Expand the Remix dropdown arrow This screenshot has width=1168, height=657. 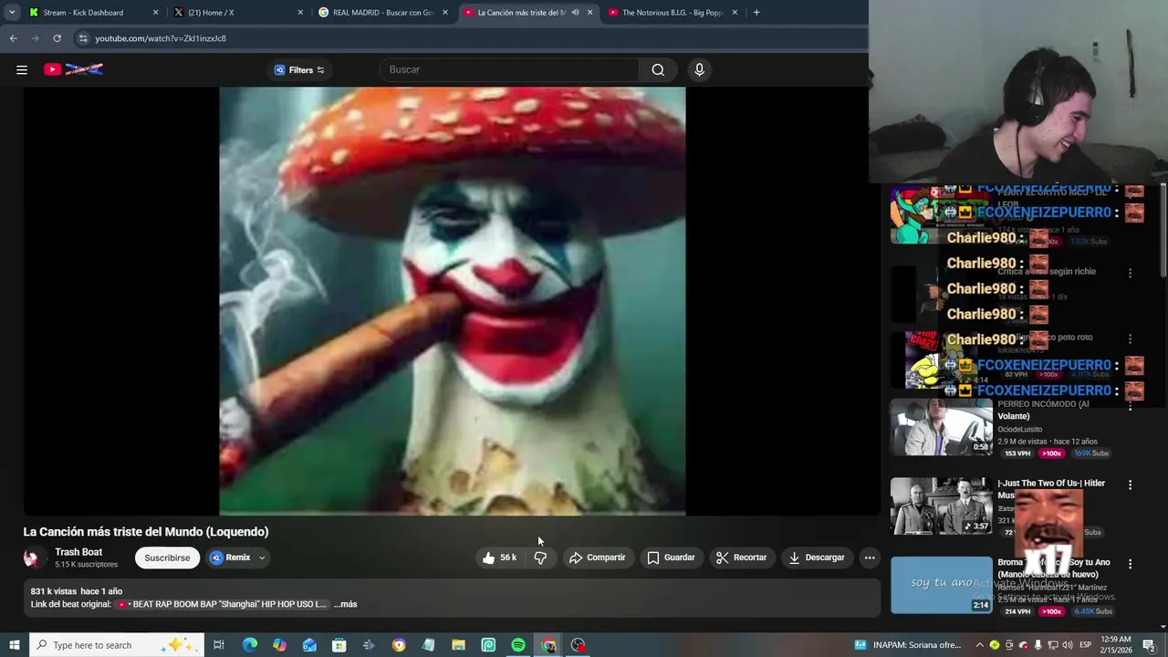[262, 558]
